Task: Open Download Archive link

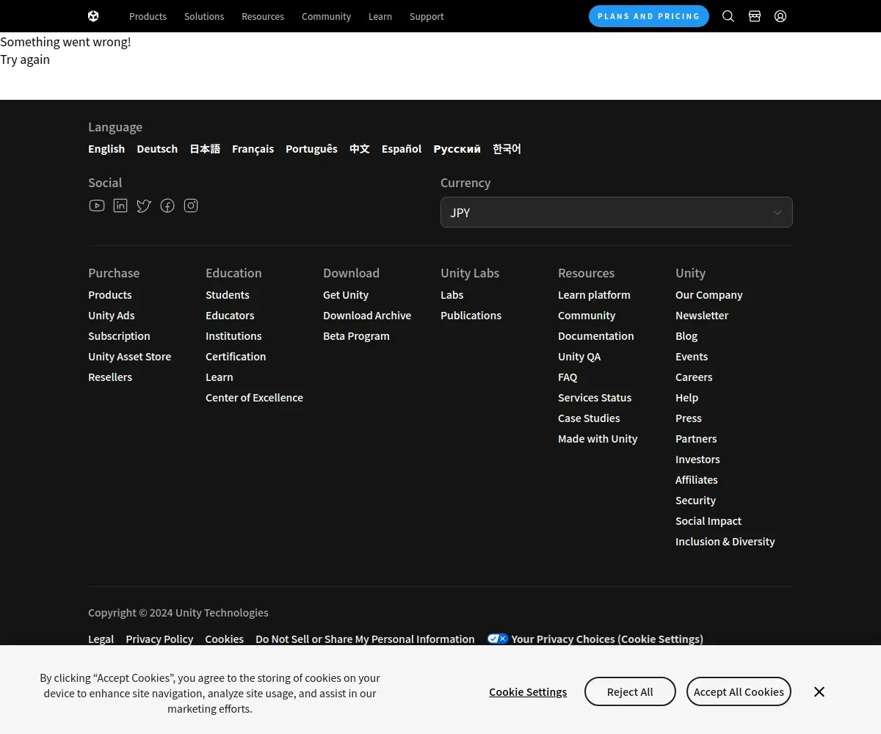Action: tap(367, 315)
